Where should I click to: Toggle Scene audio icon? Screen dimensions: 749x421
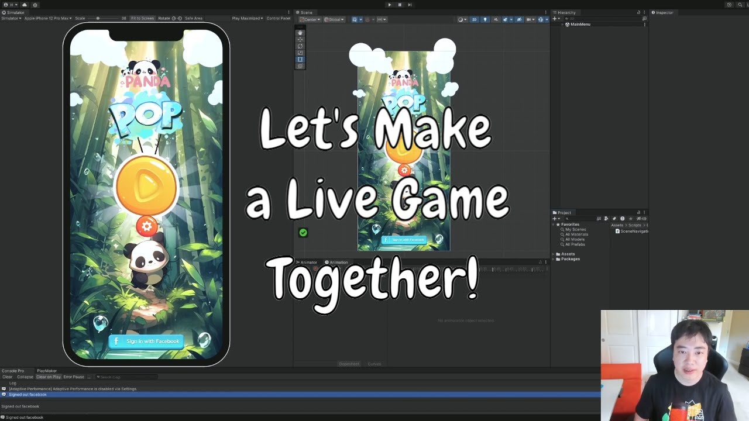(x=496, y=19)
